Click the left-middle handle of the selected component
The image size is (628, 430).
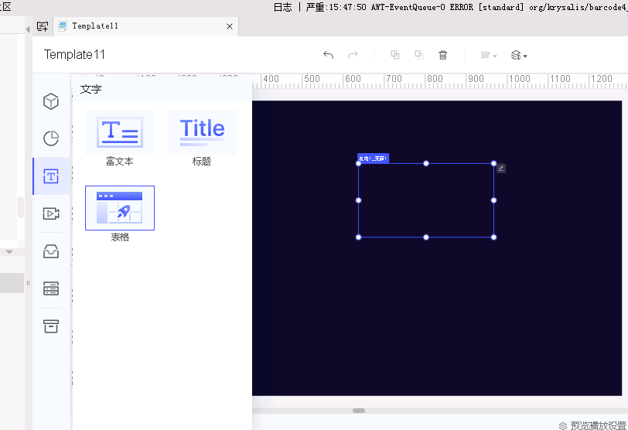pos(358,200)
